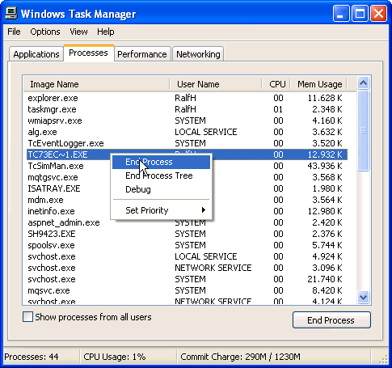Switch to the Performance tab
This screenshot has width=392, height=368.
142,54
